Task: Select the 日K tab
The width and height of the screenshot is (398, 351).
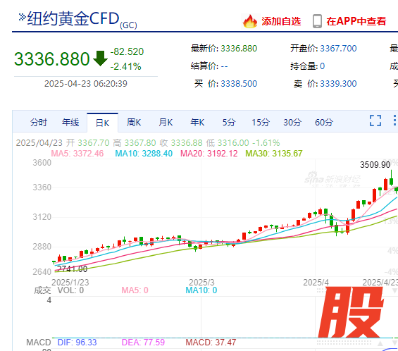Action: [x=103, y=123]
